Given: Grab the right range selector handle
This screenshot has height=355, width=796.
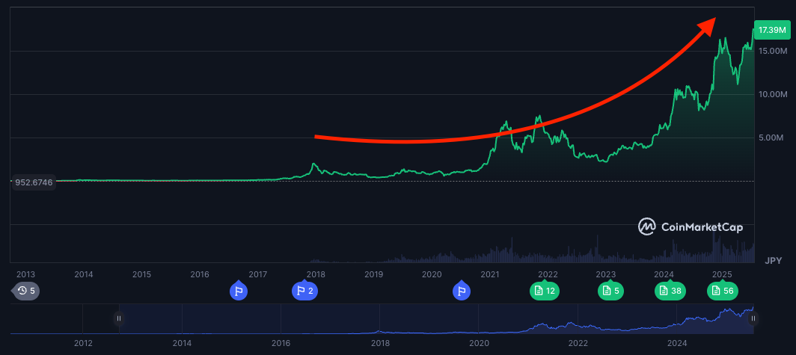Looking at the screenshot, I should coord(753,318).
